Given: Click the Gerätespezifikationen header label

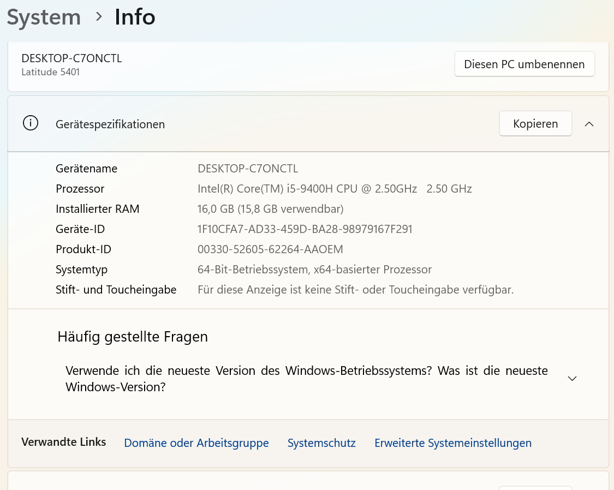Looking at the screenshot, I should (110, 124).
